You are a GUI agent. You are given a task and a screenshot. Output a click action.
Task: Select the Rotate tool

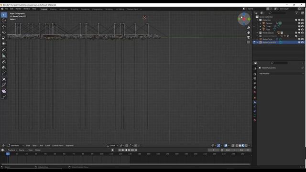4,32
